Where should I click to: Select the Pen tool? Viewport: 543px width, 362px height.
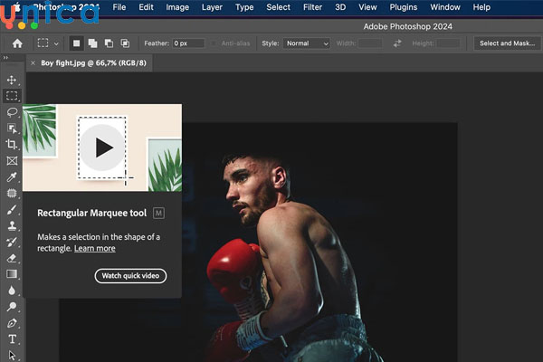(x=12, y=323)
